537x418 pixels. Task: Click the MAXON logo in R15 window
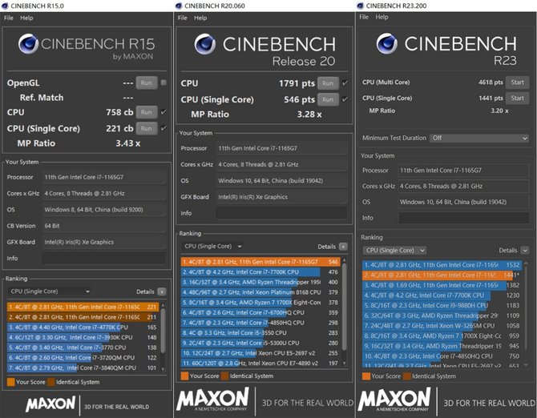(x=50, y=404)
